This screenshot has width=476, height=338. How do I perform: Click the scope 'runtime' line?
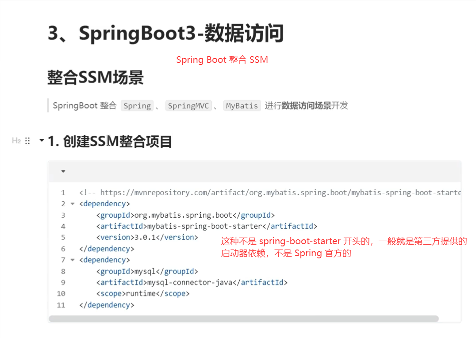pos(143,294)
